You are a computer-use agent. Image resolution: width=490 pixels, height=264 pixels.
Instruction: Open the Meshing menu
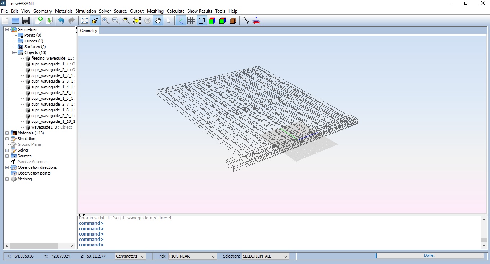[x=155, y=11]
